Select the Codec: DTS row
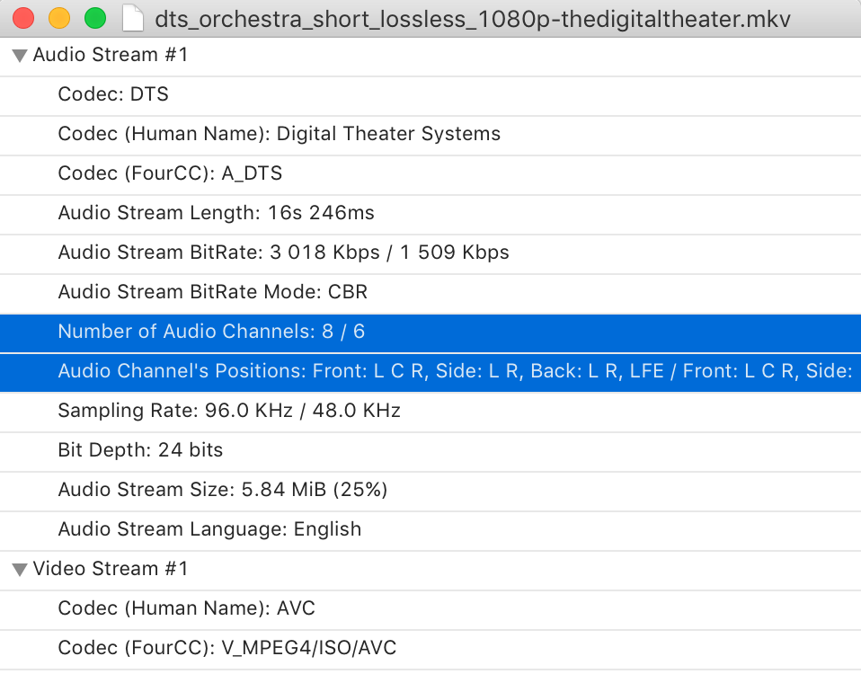This screenshot has height=674, width=861. [430, 94]
